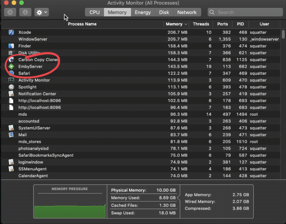The width and height of the screenshot is (286, 224).
Task: Click the quit process X button
Action: point(10,12)
